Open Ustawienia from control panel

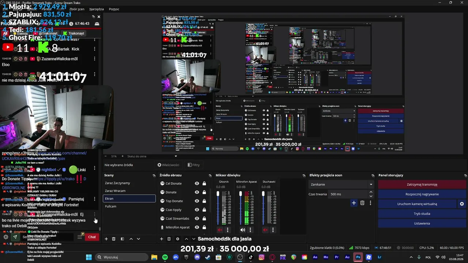pyautogui.click(x=422, y=223)
